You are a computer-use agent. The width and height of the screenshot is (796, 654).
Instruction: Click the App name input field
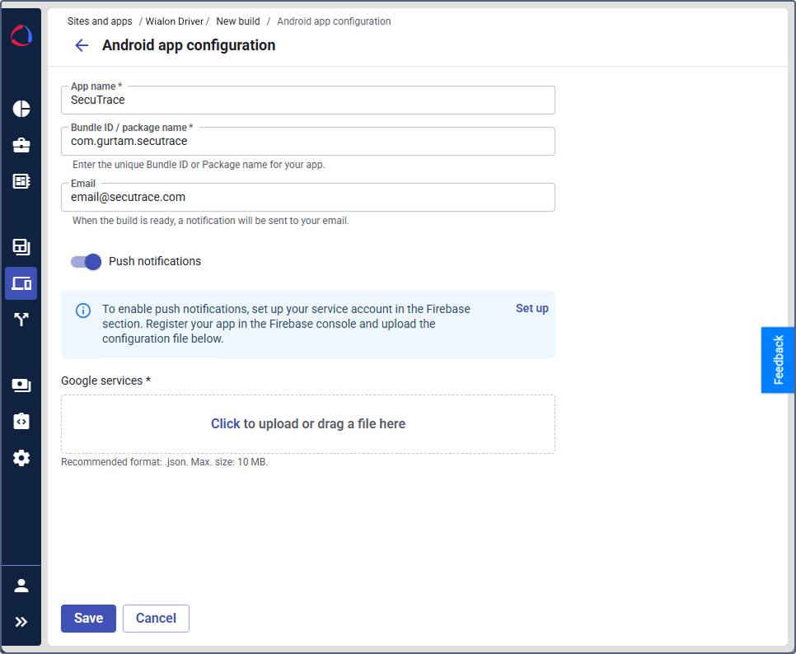tap(307, 100)
